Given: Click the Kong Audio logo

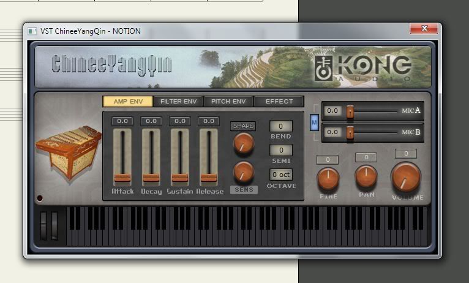Looking at the screenshot, I should point(364,68).
